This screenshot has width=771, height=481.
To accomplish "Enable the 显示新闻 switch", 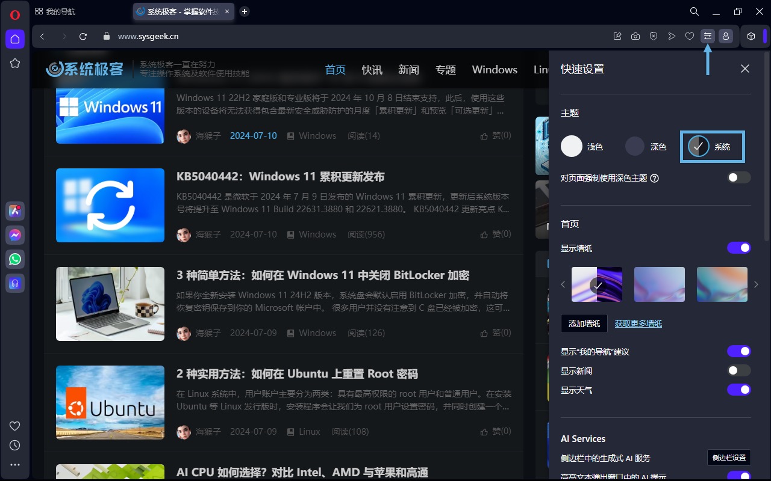I will tap(739, 370).
